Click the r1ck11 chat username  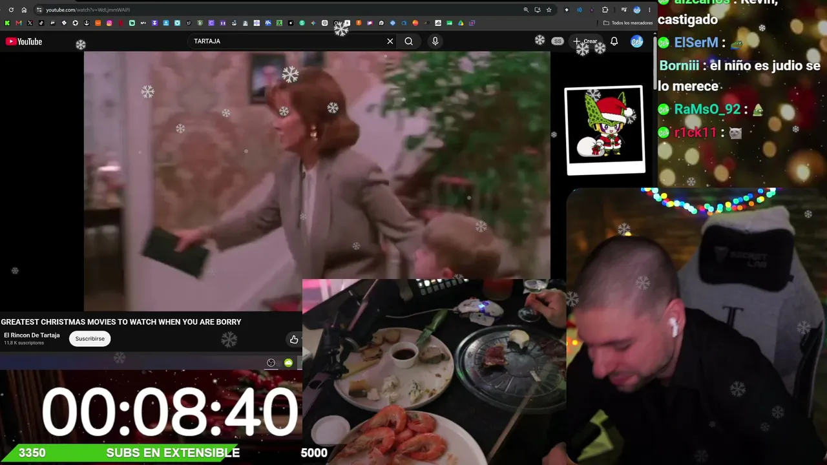click(x=695, y=132)
